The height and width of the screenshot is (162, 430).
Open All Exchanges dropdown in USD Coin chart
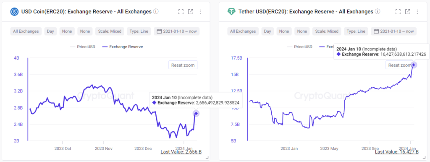tap(26, 31)
